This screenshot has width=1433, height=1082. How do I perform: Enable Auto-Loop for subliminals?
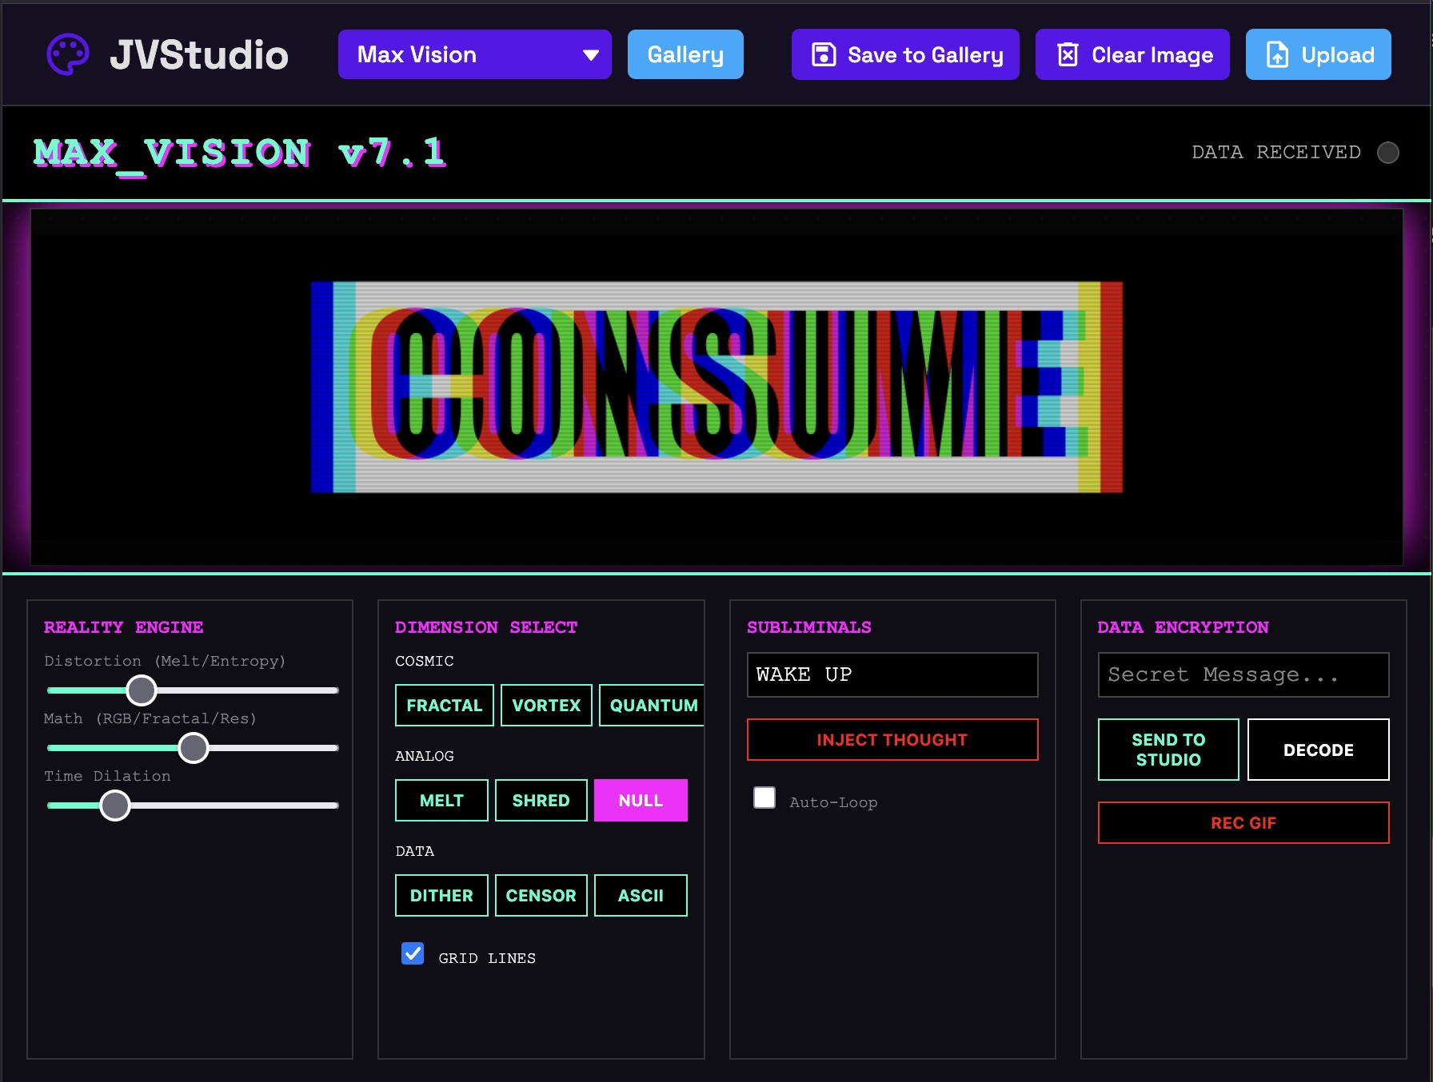coord(764,798)
